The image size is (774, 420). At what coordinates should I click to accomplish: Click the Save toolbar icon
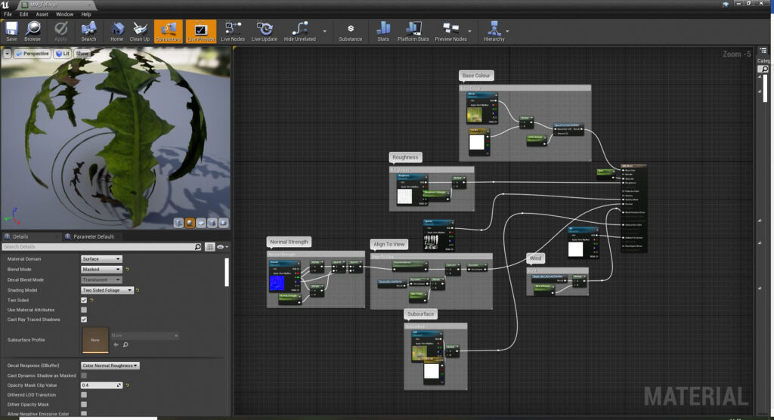(11, 30)
